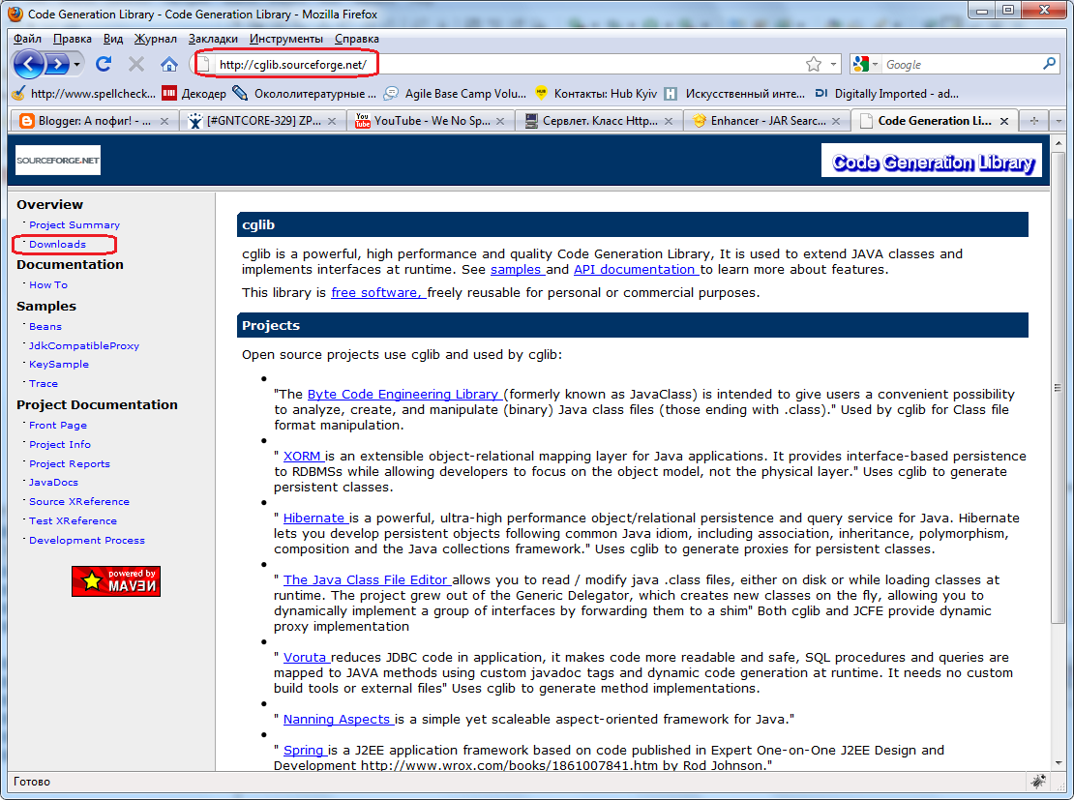Open the Beans sample link
Viewport: 1074px width, 800px height.
45,327
